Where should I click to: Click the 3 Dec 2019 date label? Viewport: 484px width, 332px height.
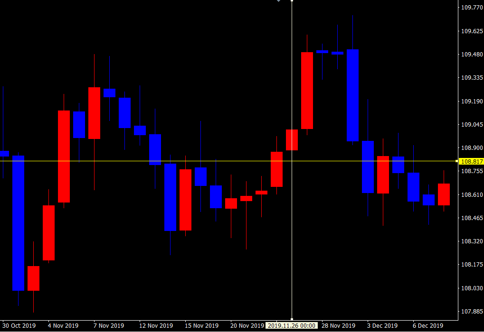pos(382,325)
